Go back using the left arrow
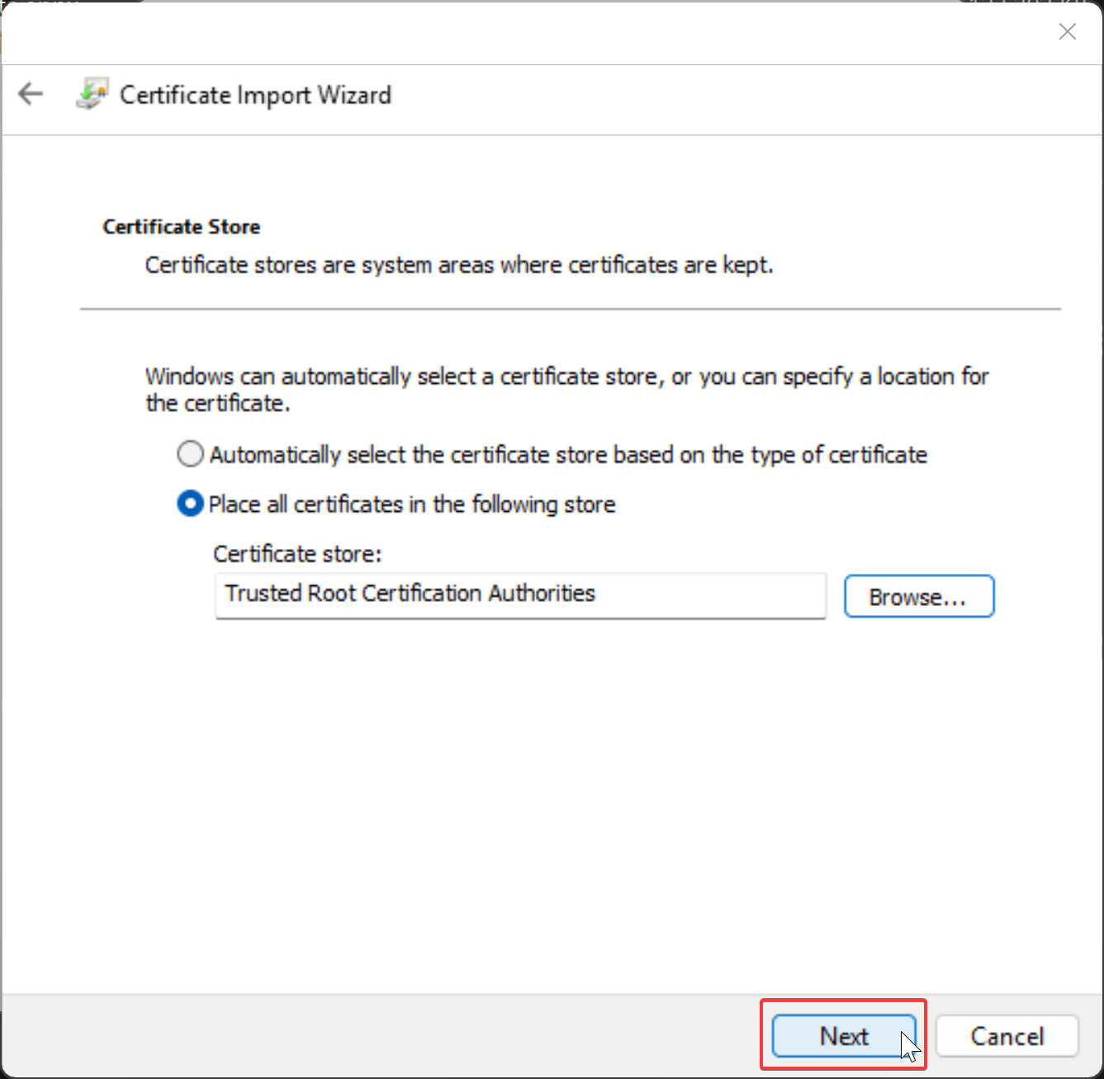Viewport: 1104px width, 1079px height. click(31, 94)
